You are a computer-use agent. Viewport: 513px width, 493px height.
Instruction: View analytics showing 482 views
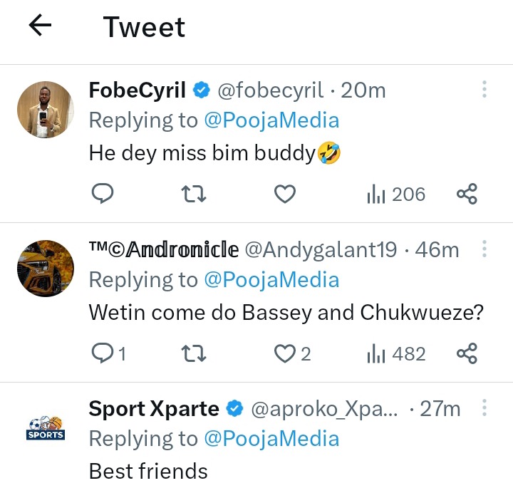click(x=395, y=353)
